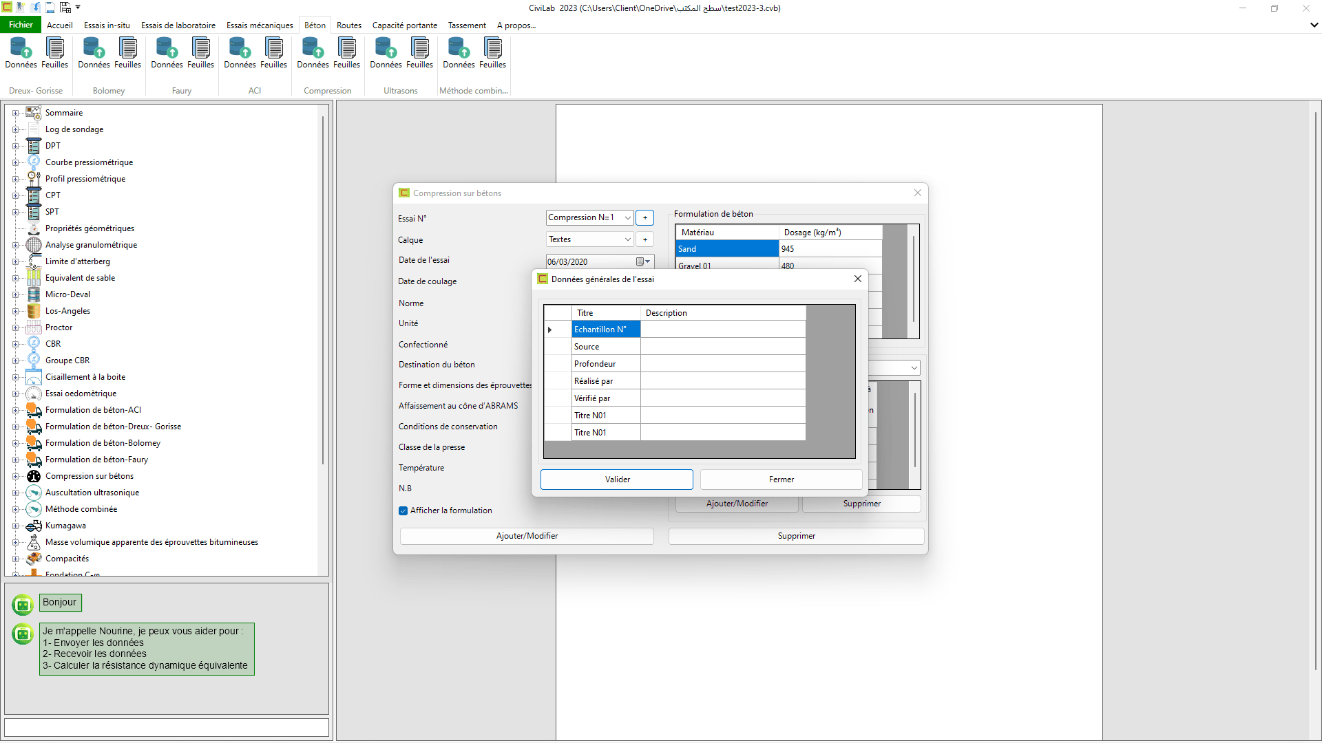
Task: Open Feuilles in the ACI group
Action: (x=274, y=53)
